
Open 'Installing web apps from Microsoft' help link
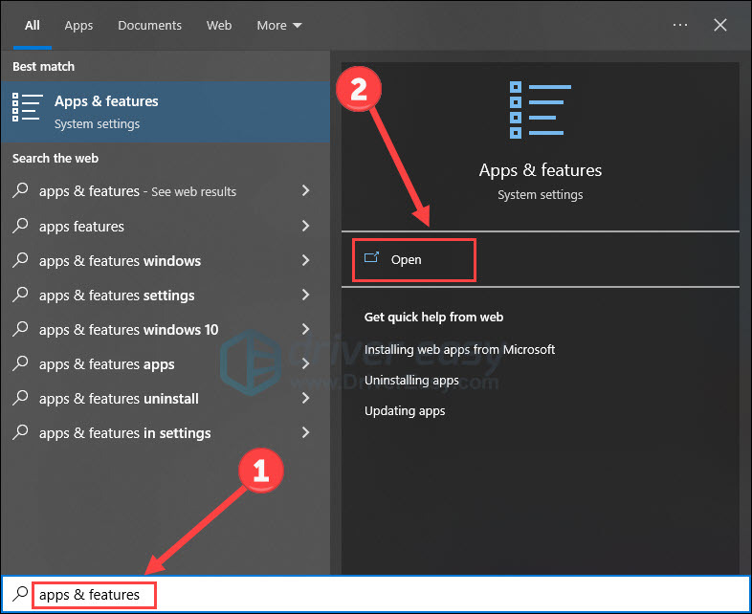click(459, 349)
